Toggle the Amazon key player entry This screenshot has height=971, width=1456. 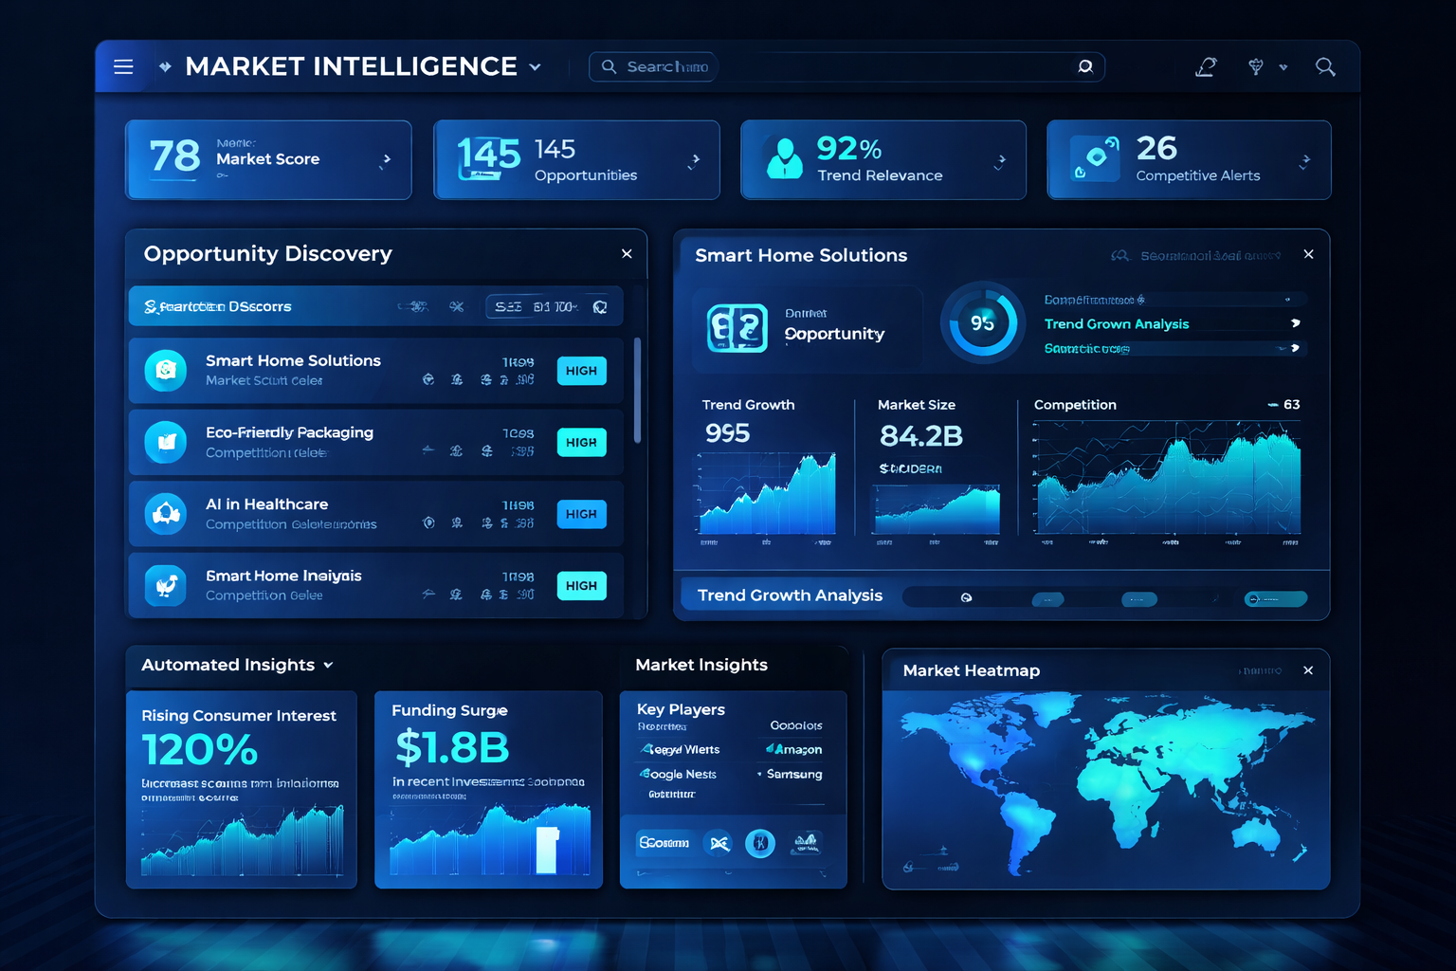[x=792, y=749]
